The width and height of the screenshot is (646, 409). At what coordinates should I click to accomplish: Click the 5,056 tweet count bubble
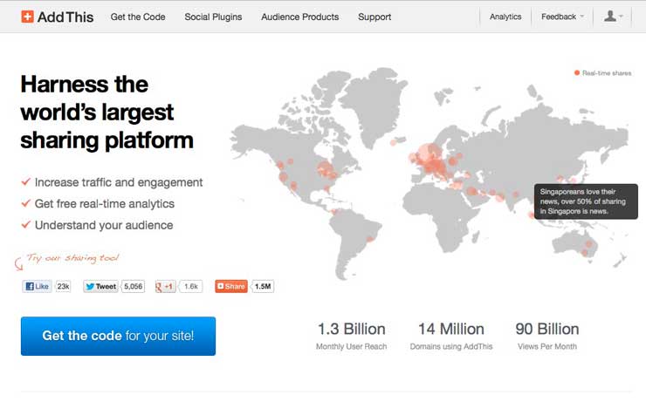(133, 286)
